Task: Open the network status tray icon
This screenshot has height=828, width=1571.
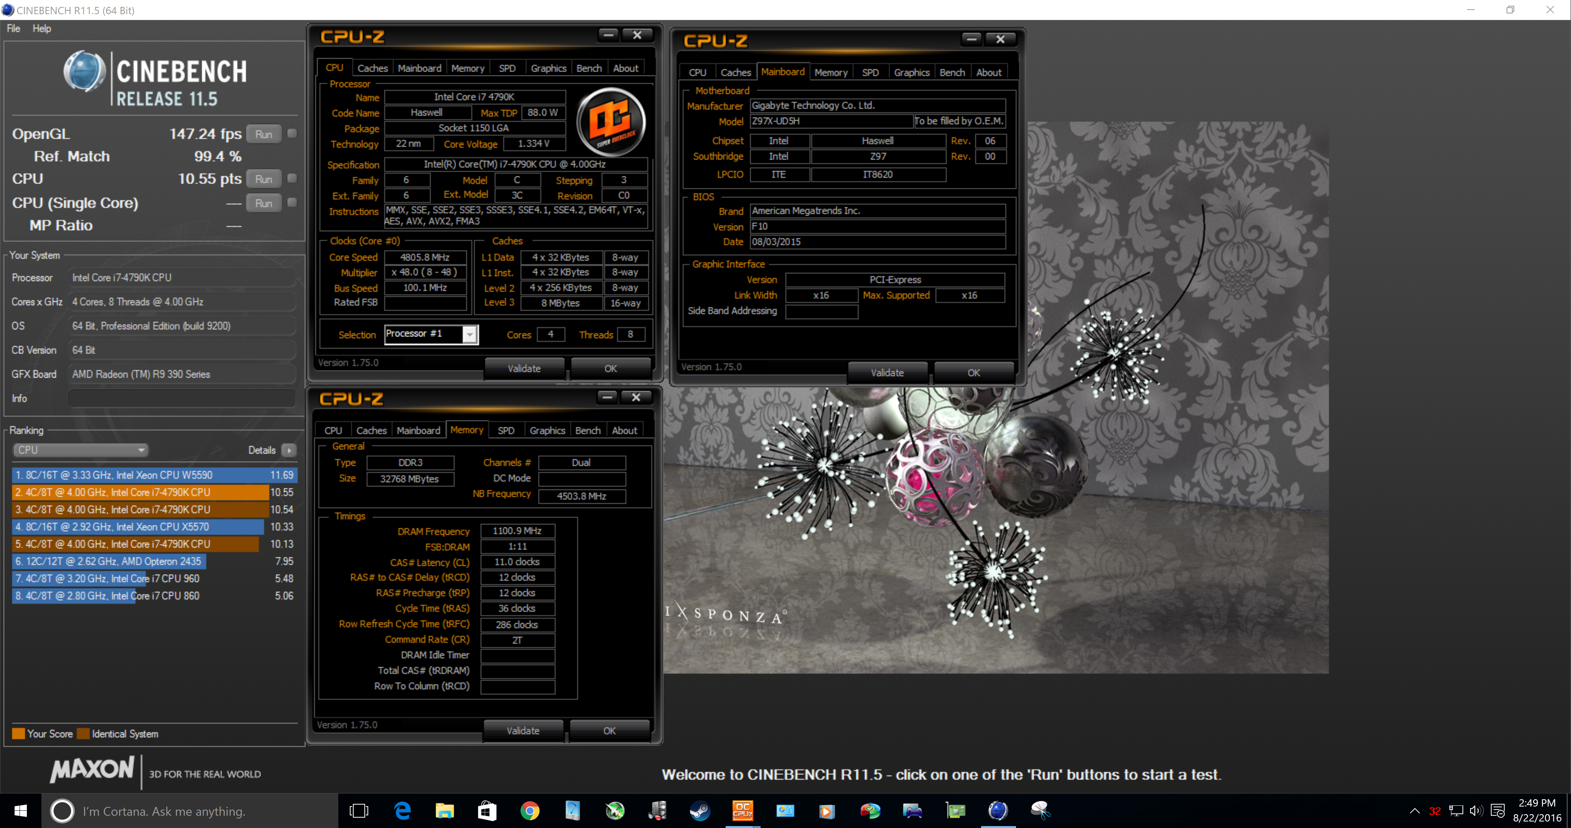Action: (x=1456, y=811)
